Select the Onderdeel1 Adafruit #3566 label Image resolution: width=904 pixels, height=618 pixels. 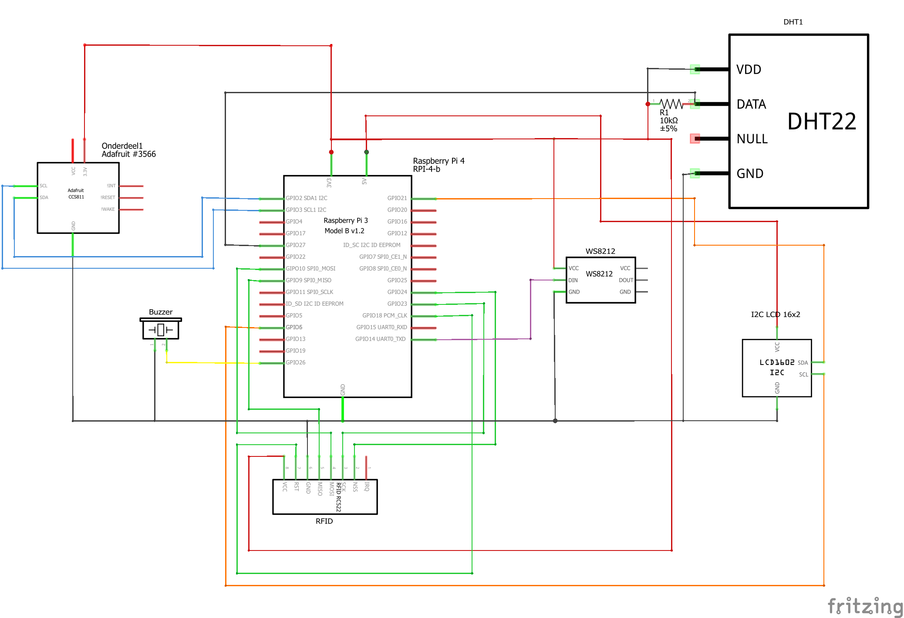(128, 150)
